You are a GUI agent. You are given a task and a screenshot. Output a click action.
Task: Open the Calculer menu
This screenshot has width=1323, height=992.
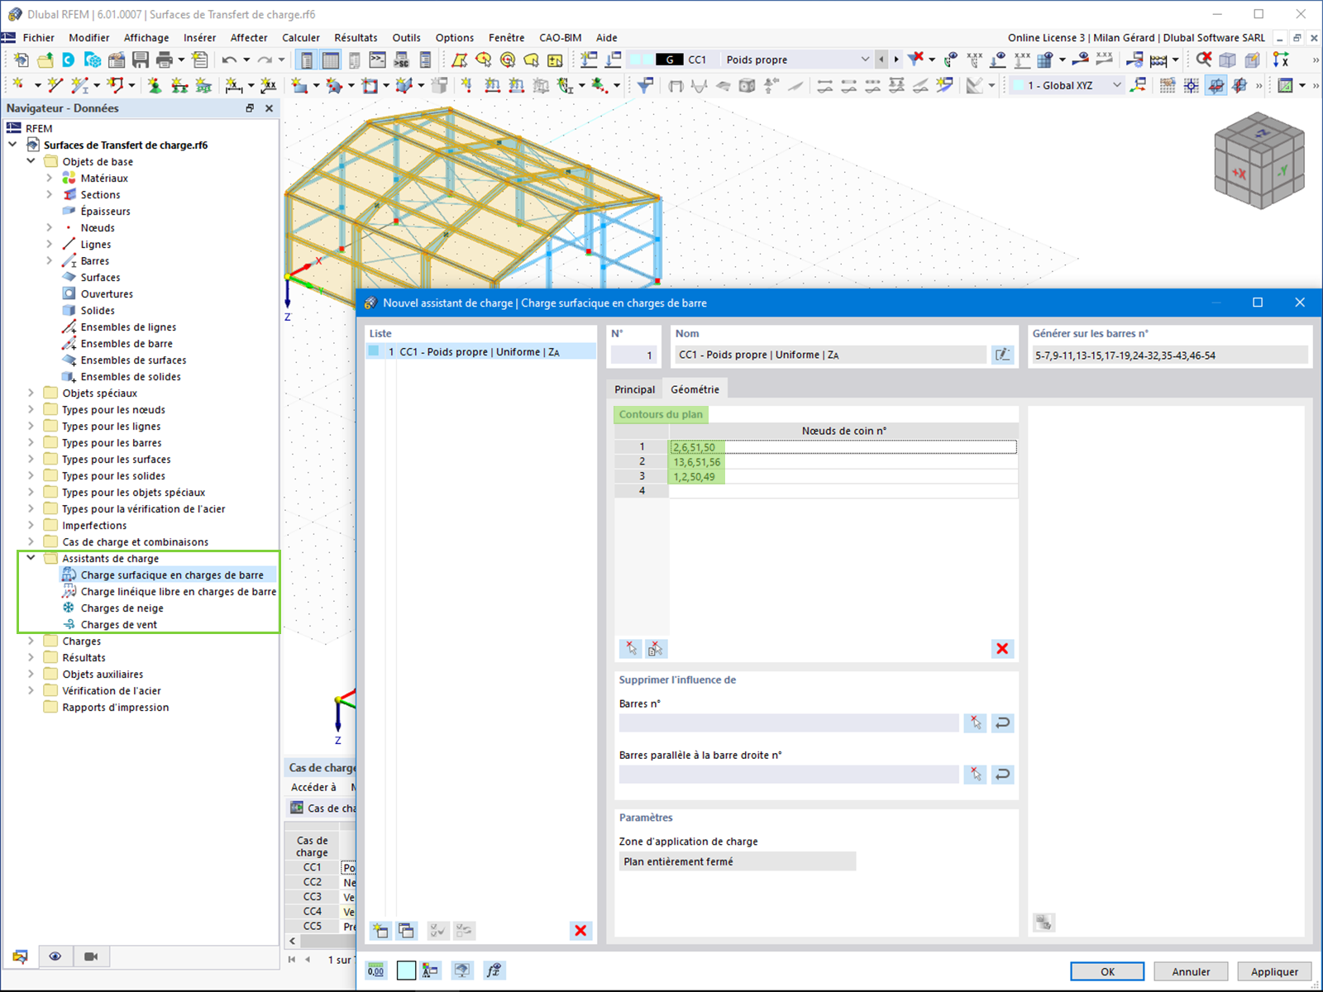300,37
